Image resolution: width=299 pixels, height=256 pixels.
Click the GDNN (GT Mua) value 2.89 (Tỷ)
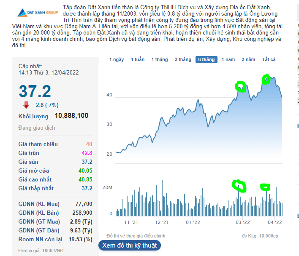(81, 221)
